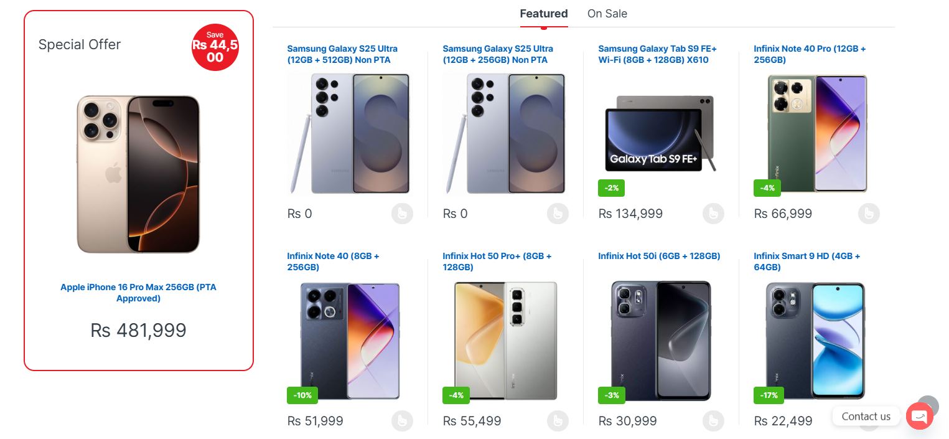Click the Infinix Smart 9 HD phone image
949x439 pixels.
[815, 341]
